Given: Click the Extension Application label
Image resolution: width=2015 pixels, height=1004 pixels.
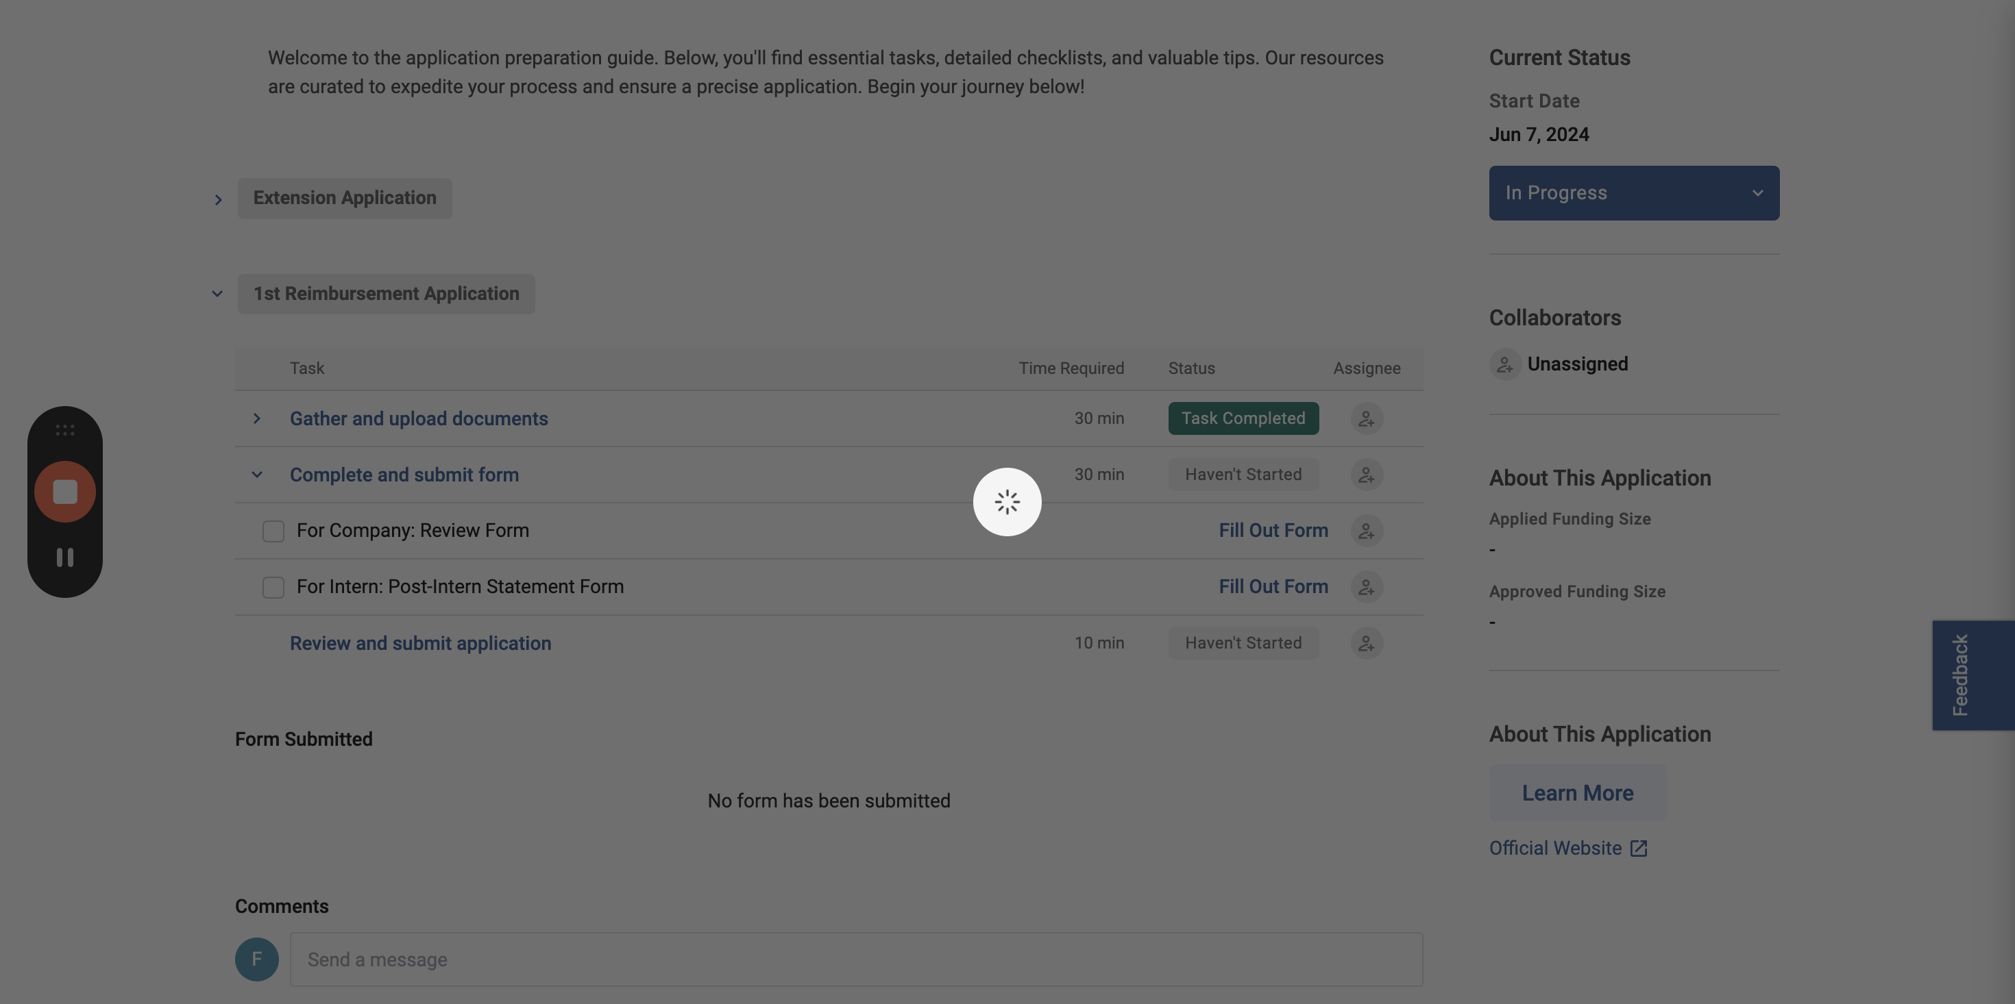Looking at the screenshot, I should (x=345, y=199).
